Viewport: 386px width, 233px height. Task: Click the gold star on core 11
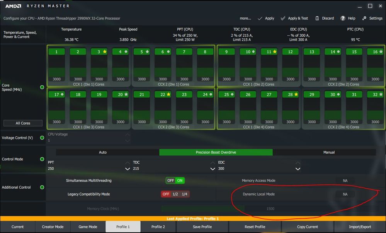point(275,51)
